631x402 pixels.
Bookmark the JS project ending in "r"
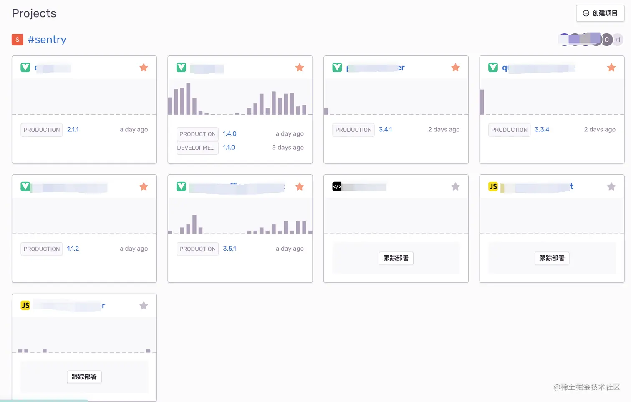coord(144,305)
